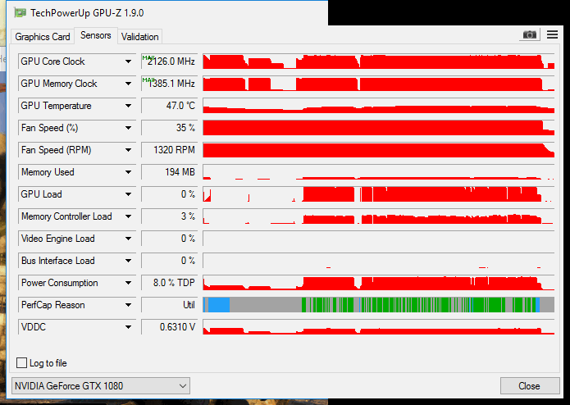
Task: Click the Video Engine Load 0 % value
Action: [170, 239]
